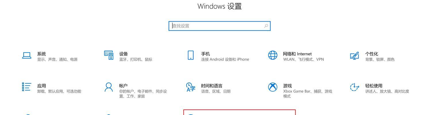
Task: Select the 时间和语言 title text
Action: point(212,86)
